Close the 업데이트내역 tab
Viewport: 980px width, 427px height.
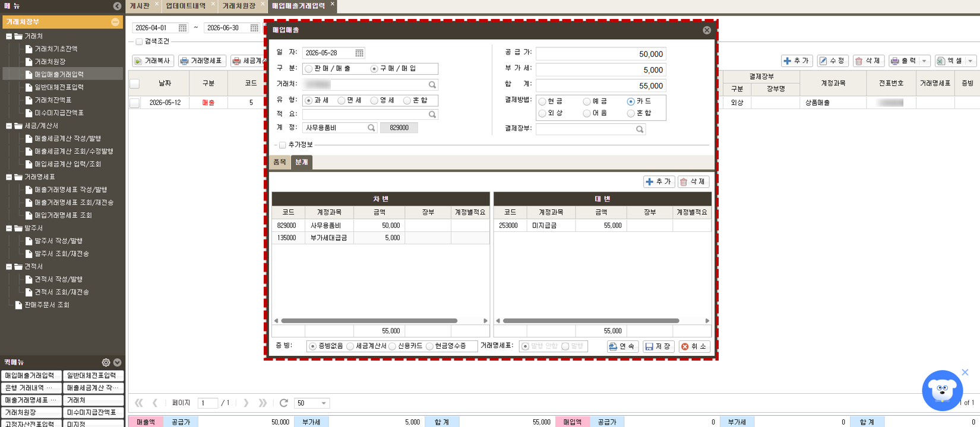point(213,4)
